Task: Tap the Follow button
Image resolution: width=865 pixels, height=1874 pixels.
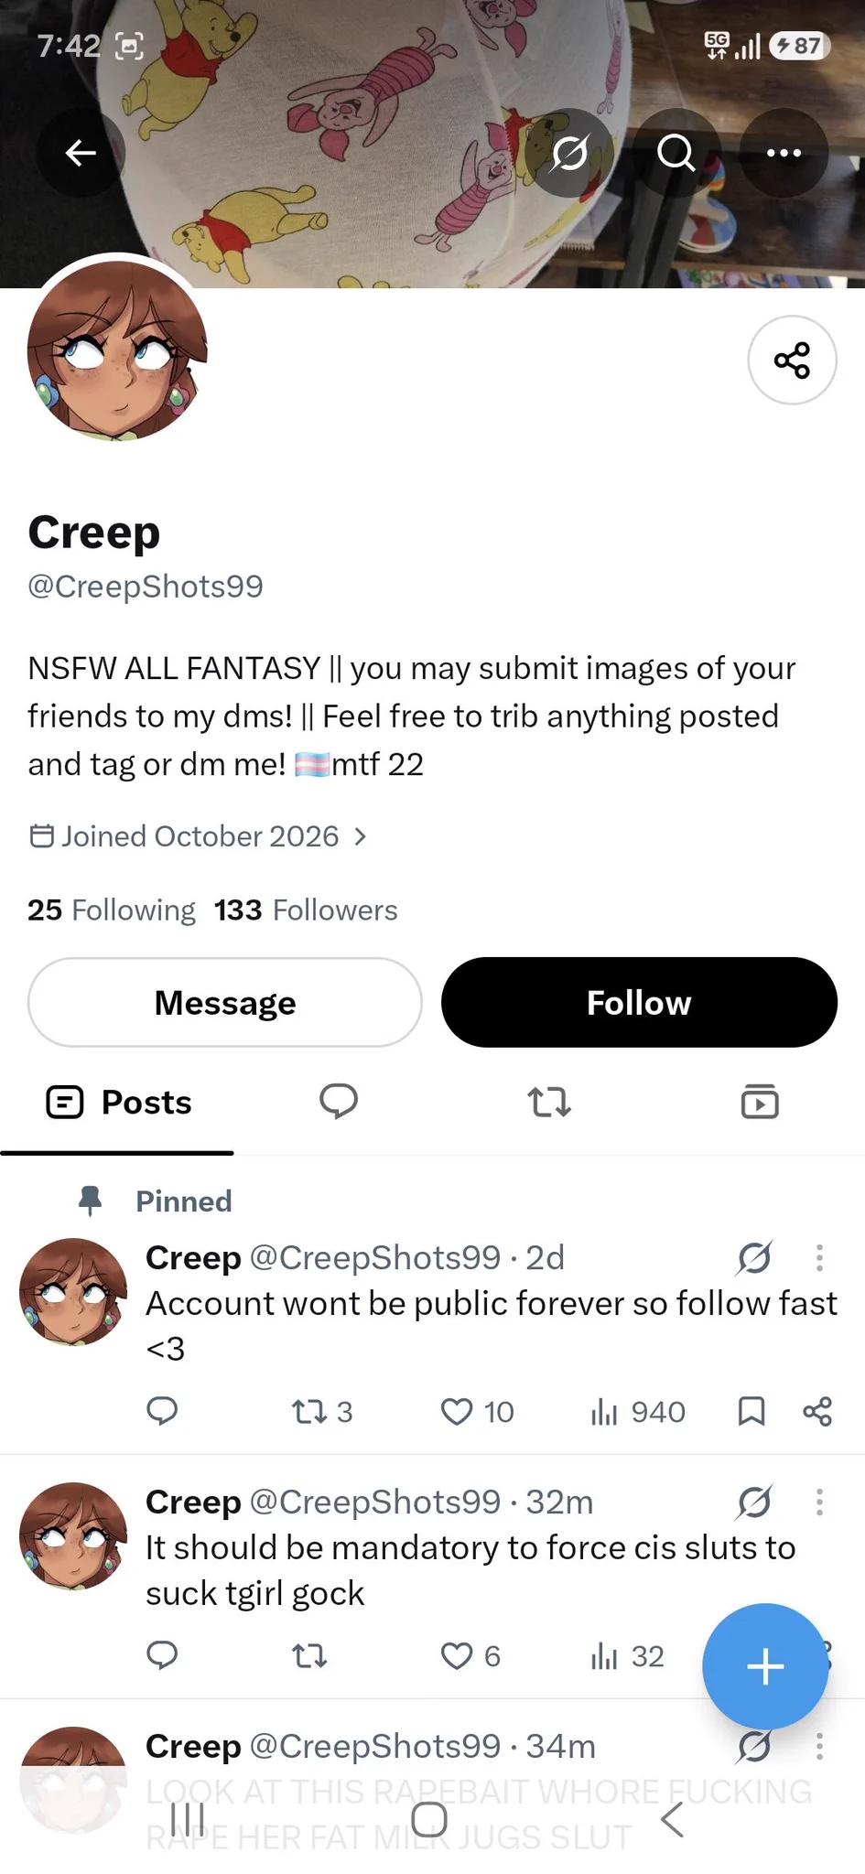Action: click(x=639, y=1002)
